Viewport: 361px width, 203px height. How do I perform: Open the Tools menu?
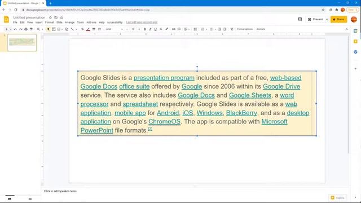coord(80,23)
